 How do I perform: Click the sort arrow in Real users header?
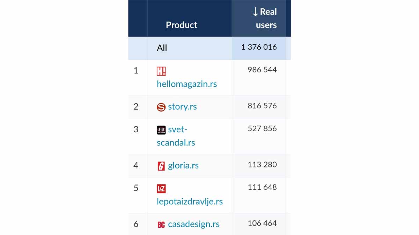(x=255, y=12)
